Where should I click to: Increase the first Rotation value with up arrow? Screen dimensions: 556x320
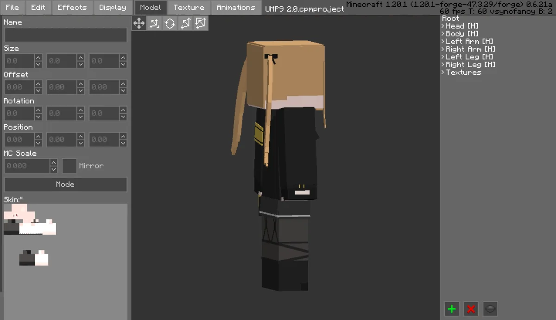[x=38, y=110]
